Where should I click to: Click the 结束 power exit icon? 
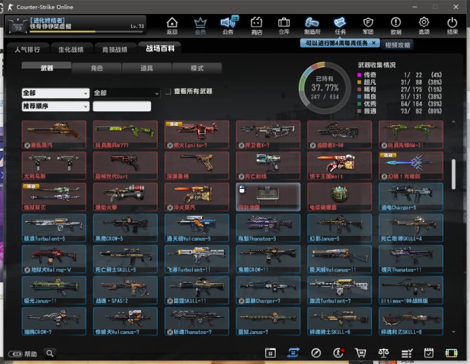(452, 25)
